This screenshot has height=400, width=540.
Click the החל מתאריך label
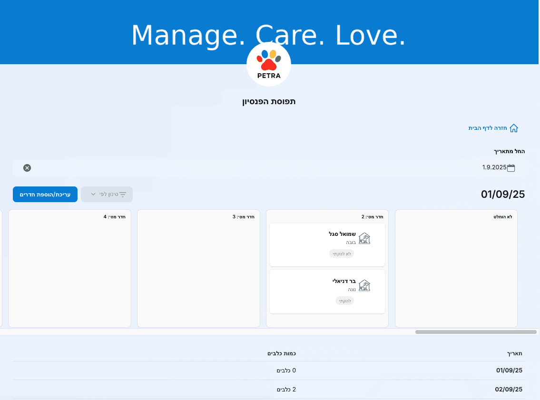pyautogui.click(x=510, y=151)
